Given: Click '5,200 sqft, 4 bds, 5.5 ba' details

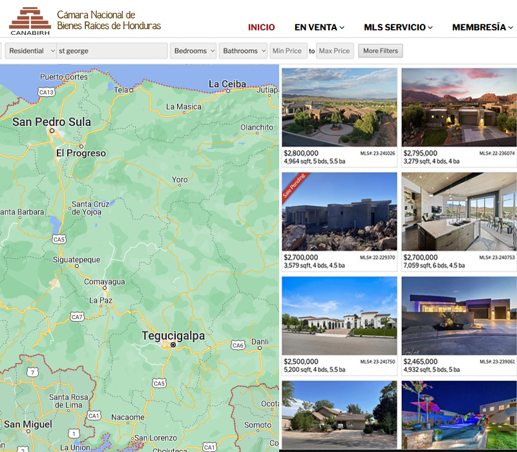Looking at the screenshot, I should point(315,369).
